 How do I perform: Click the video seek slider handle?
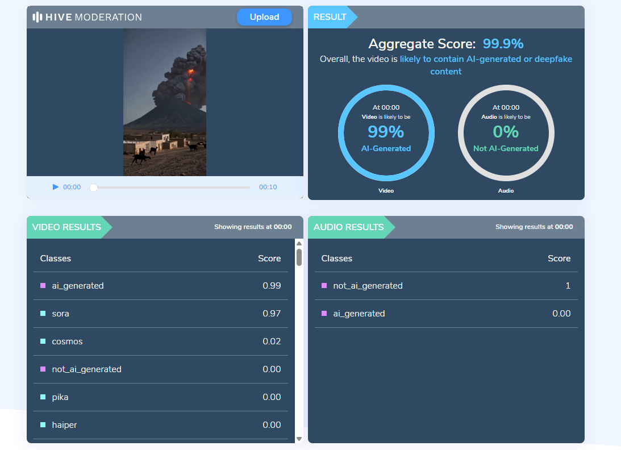94,187
